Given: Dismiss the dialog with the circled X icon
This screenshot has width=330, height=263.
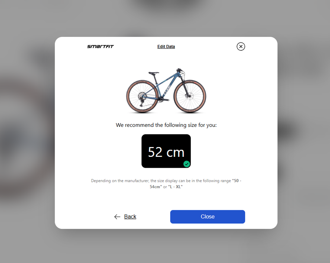Looking at the screenshot, I should 241,46.
